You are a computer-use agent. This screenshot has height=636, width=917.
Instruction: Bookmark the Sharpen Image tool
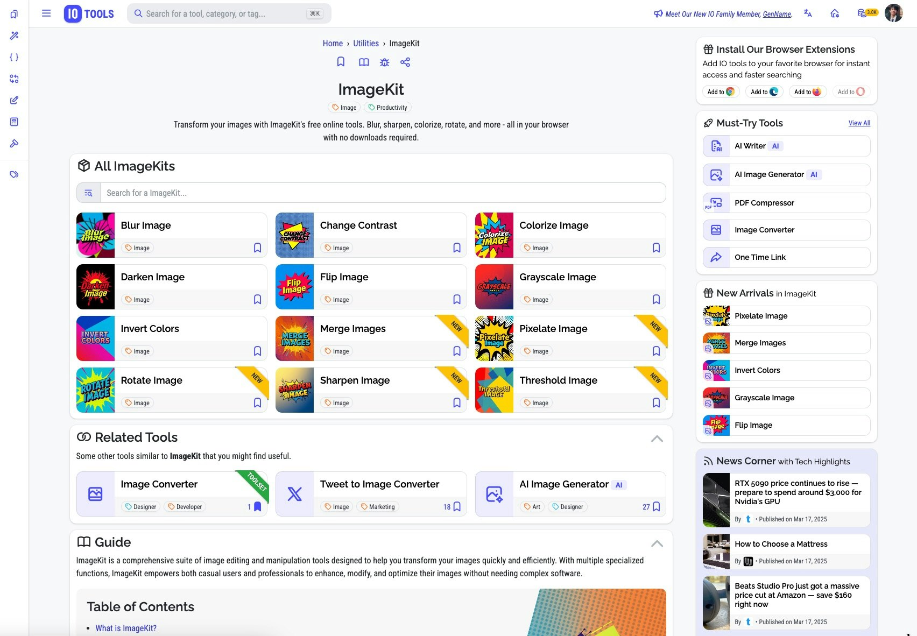click(x=457, y=402)
